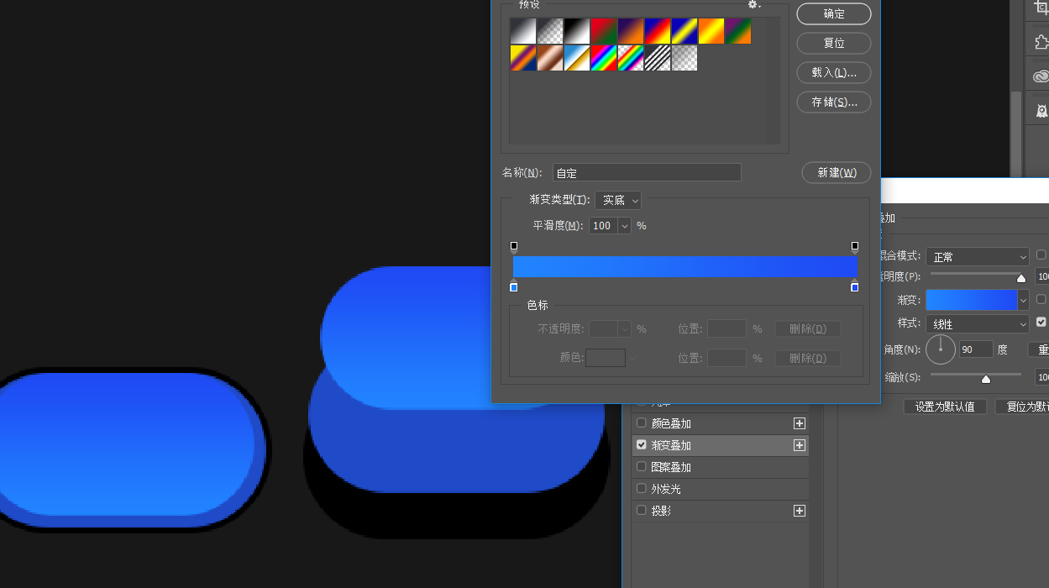
Task: Click the ghost-shaped panel icon below the Creative Cloud icon
Action: tap(1041, 111)
